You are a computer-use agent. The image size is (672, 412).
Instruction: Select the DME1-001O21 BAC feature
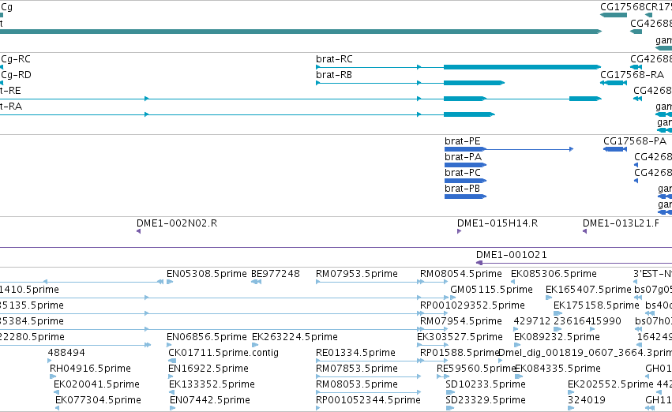(574, 263)
